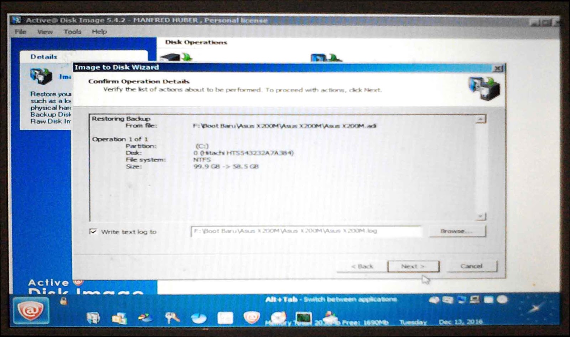The height and width of the screenshot is (337, 570).
Task: Click the Next button to proceed
Action: (413, 266)
